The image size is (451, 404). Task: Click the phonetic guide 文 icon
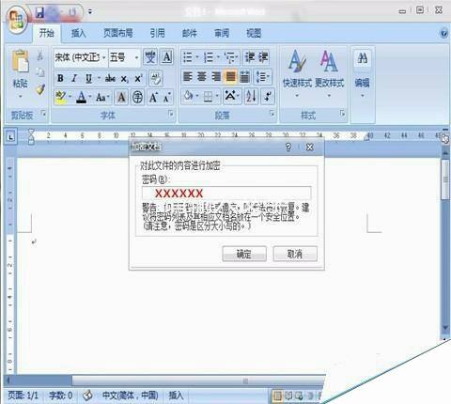pos(150,57)
